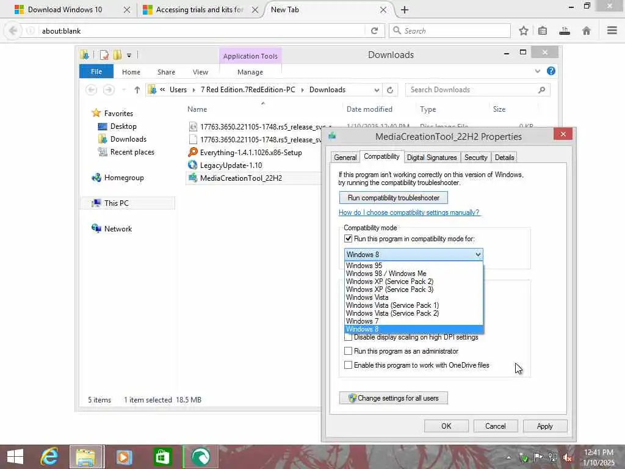This screenshot has height=469, width=625.
Task: Click File Explorer taskbar icon
Action: pos(87,457)
